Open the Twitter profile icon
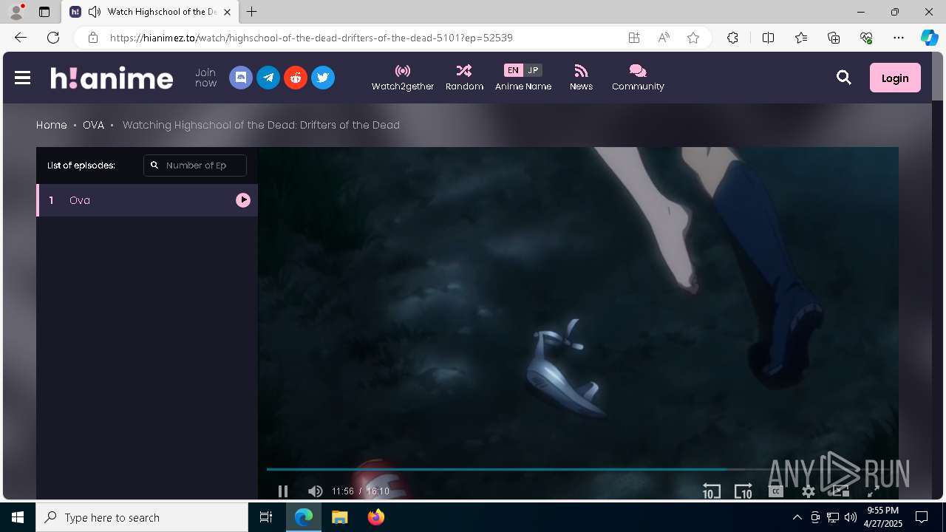The image size is (946, 532). tap(323, 78)
